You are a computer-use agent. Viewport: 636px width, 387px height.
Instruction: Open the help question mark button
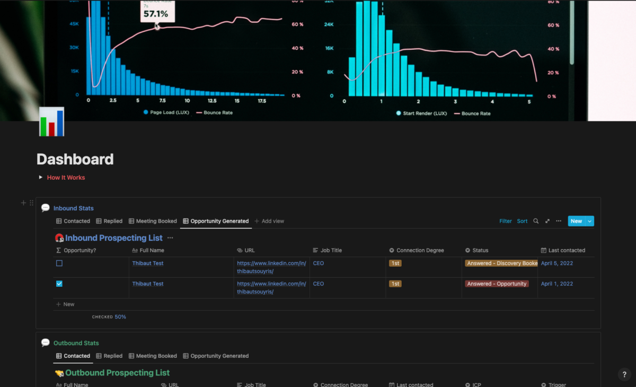(624, 374)
